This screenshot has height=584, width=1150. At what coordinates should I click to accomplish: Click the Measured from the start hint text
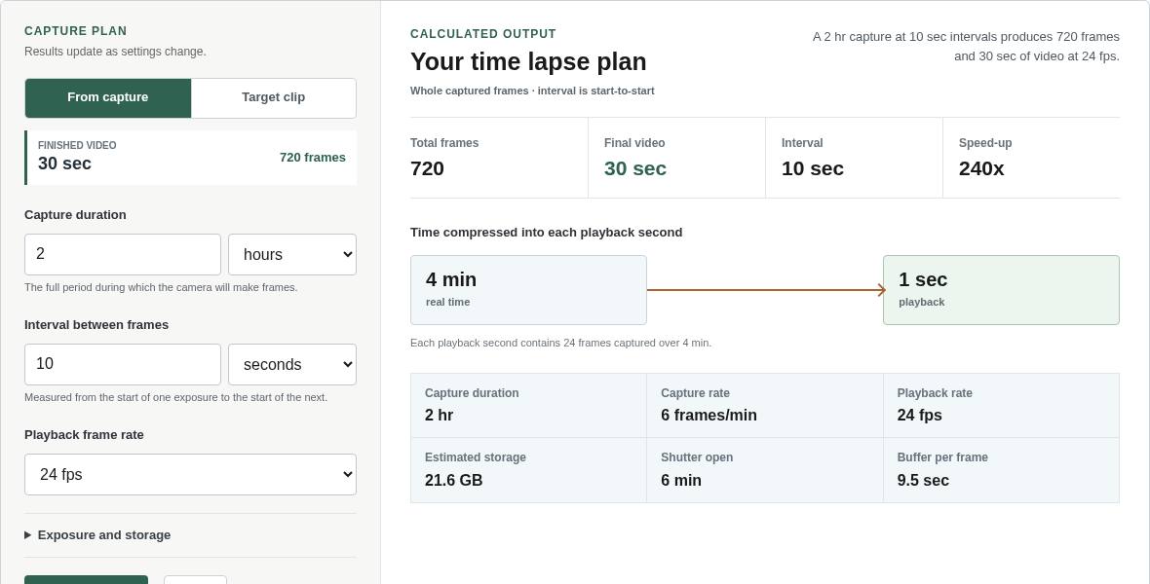(x=176, y=397)
